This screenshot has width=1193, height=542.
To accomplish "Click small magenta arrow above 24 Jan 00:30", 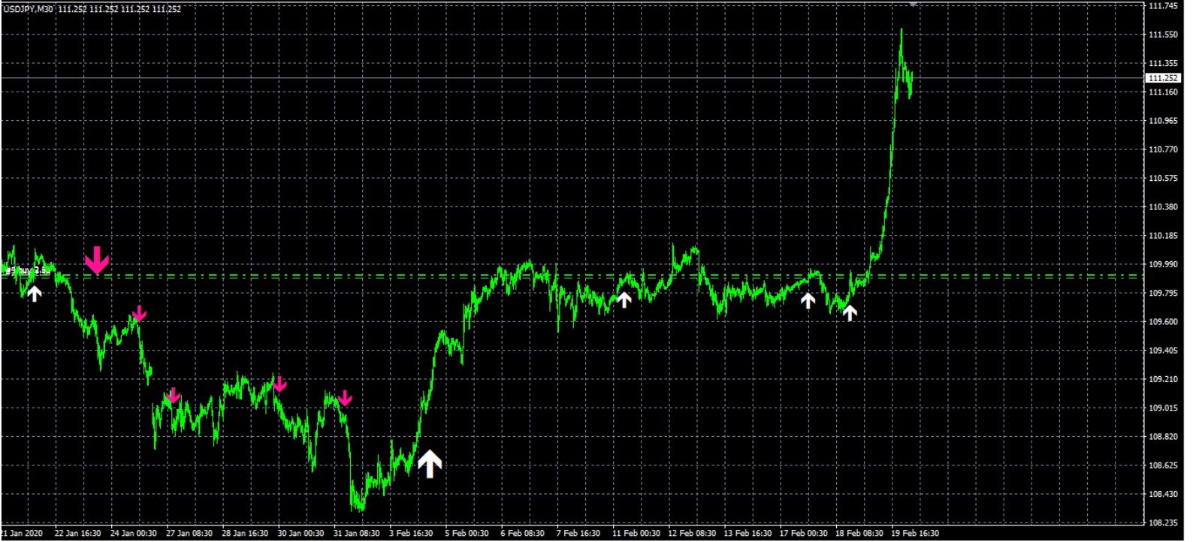I will point(139,314).
